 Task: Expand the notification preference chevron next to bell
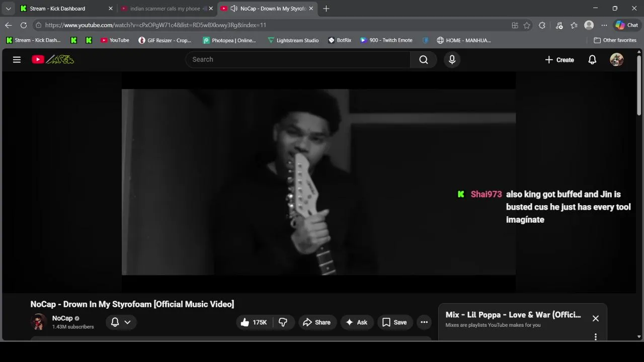tap(127, 322)
